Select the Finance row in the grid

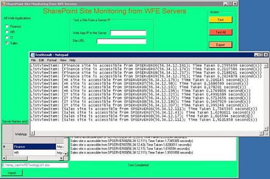pos(34,147)
